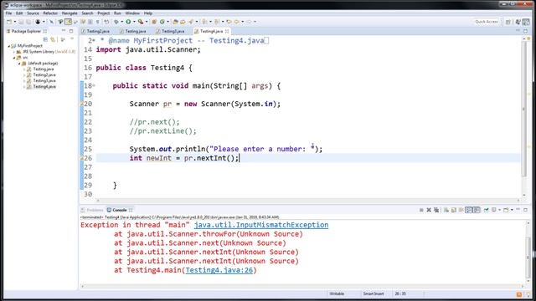Collapse the MyFirstProject tree node

[x=9, y=46]
